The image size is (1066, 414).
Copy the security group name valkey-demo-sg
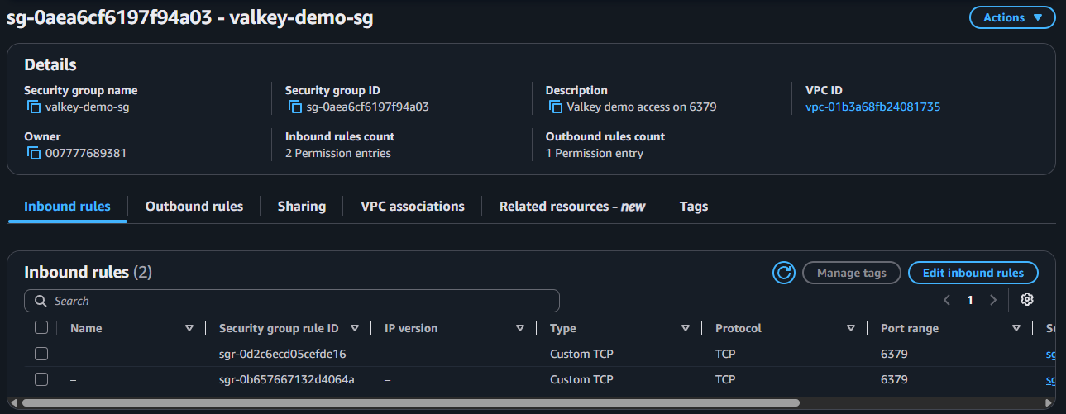pyautogui.click(x=34, y=107)
